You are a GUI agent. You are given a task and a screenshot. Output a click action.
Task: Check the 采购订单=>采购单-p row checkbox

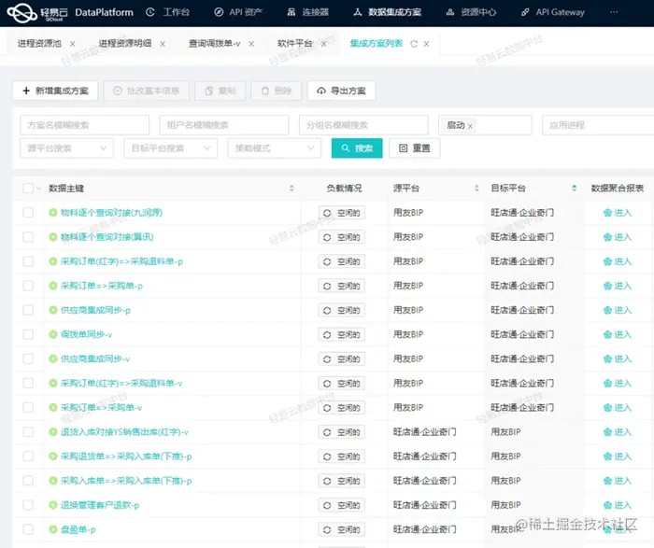pos(28,286)
